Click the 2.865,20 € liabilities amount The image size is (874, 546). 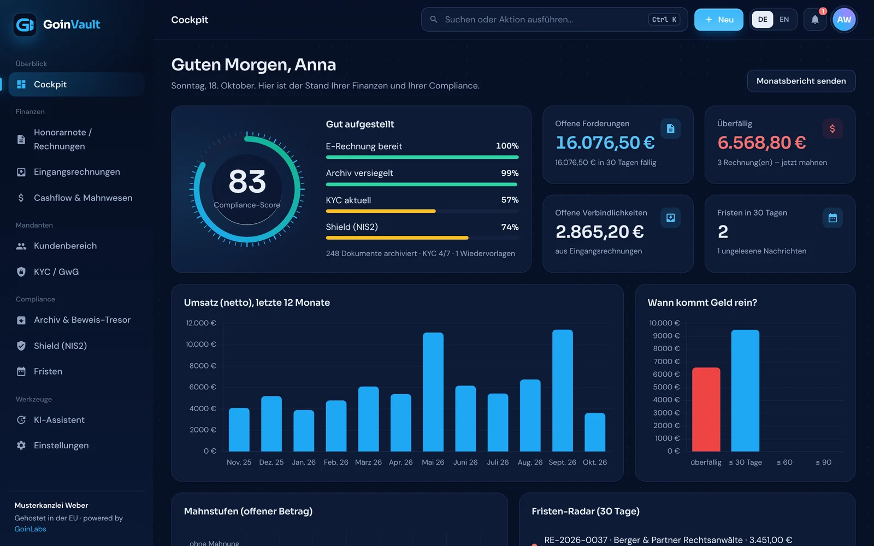coord(599,232)
